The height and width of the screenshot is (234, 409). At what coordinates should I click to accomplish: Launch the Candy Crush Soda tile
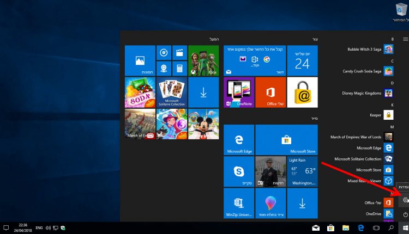click(x=140, y=93)
